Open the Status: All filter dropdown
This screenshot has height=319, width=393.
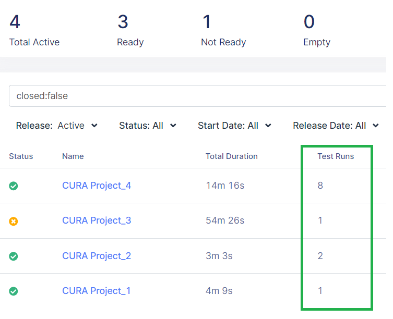click(148, 126)
